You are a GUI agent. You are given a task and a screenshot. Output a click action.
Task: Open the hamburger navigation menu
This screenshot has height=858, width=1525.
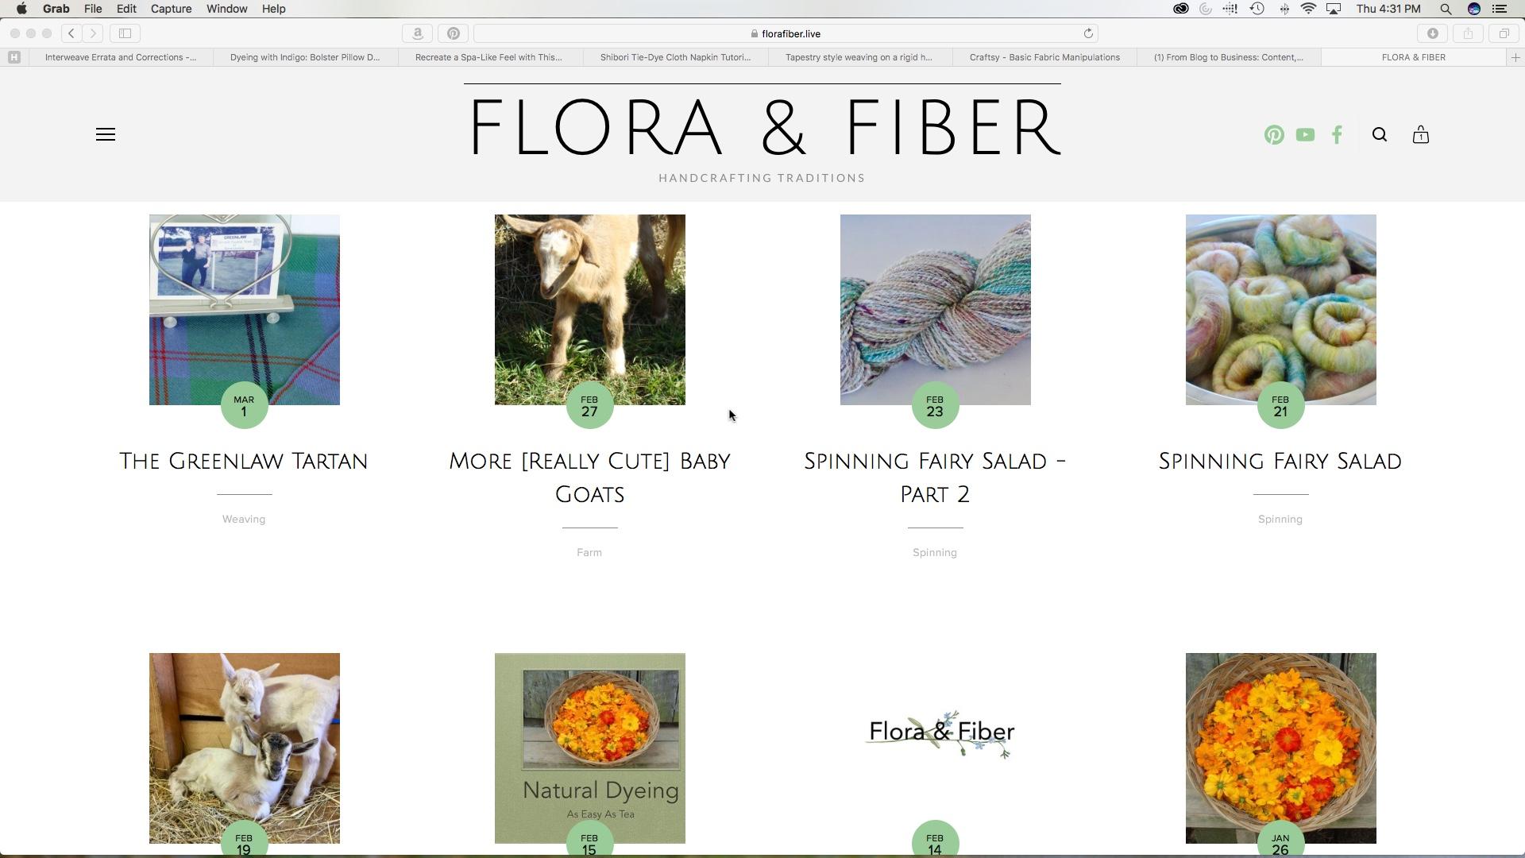tap(106, 135)
